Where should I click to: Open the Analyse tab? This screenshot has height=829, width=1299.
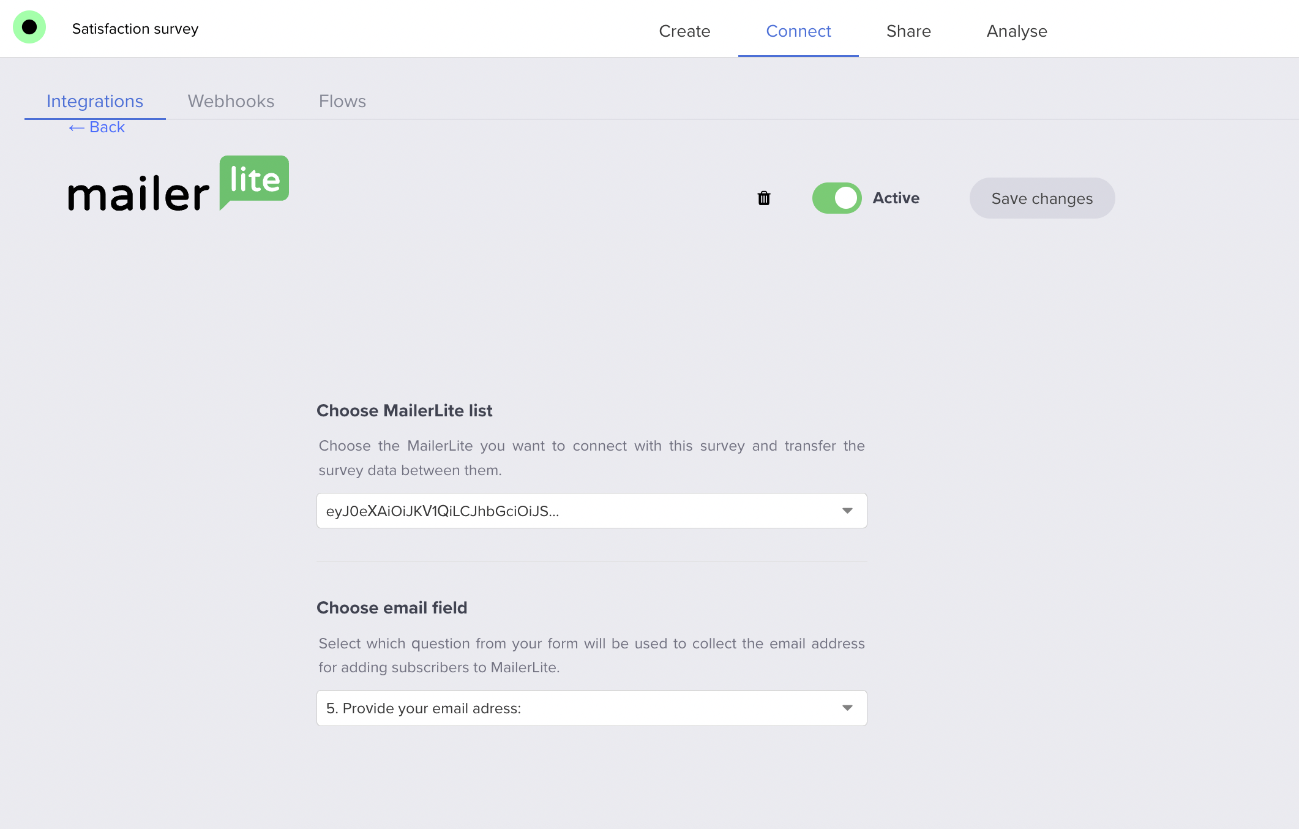click(1016, 31)
